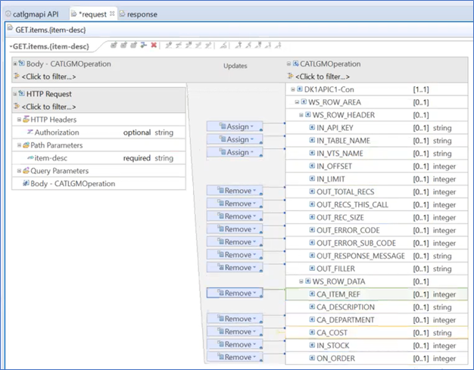Open the selected Remove transform for CA_ITEM_REF
This screenshot has height=370, width=474.
click(235, 293)
